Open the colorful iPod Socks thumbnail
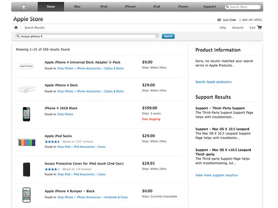 click(x=27, y=142)
